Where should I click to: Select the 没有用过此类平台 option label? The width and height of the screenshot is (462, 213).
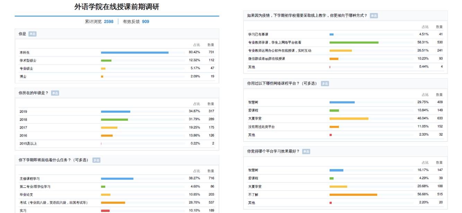pos(261,127)
